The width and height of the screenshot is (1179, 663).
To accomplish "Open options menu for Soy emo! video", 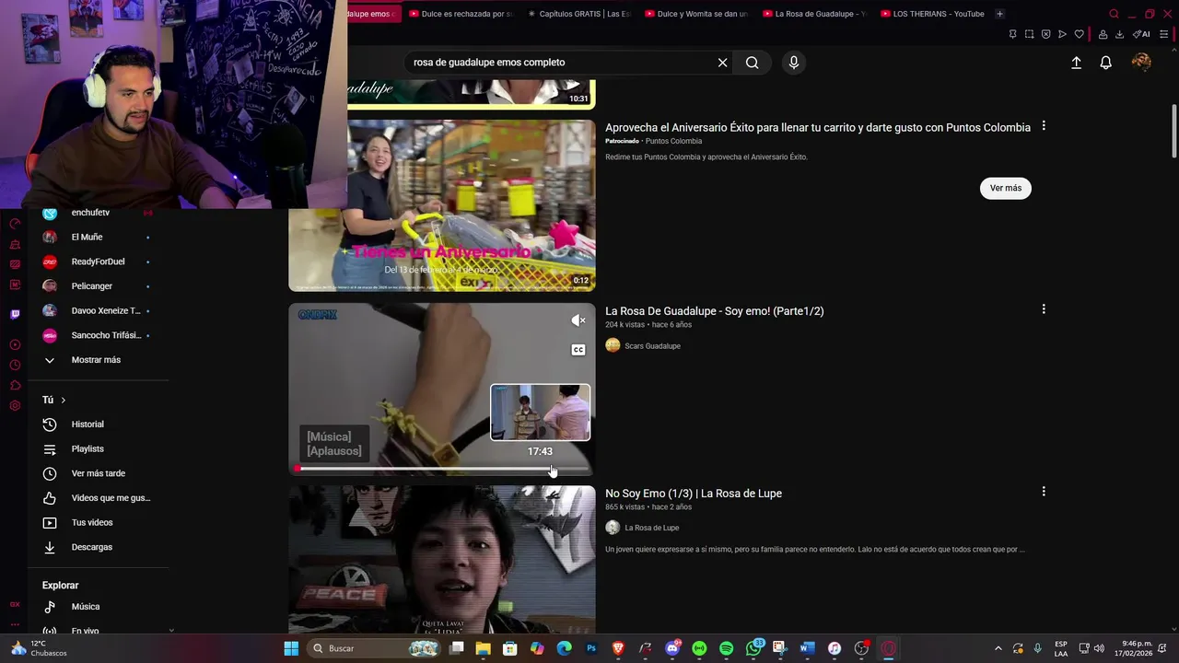I will [1044, 309].
